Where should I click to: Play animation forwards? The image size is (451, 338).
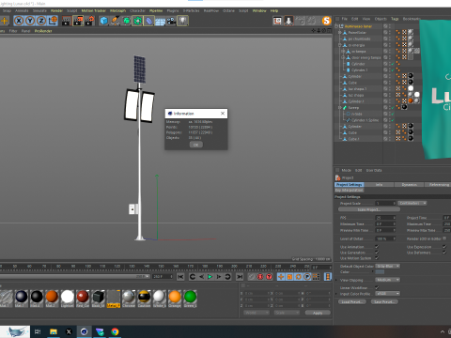pyautogui.click(x=210, y=277)
